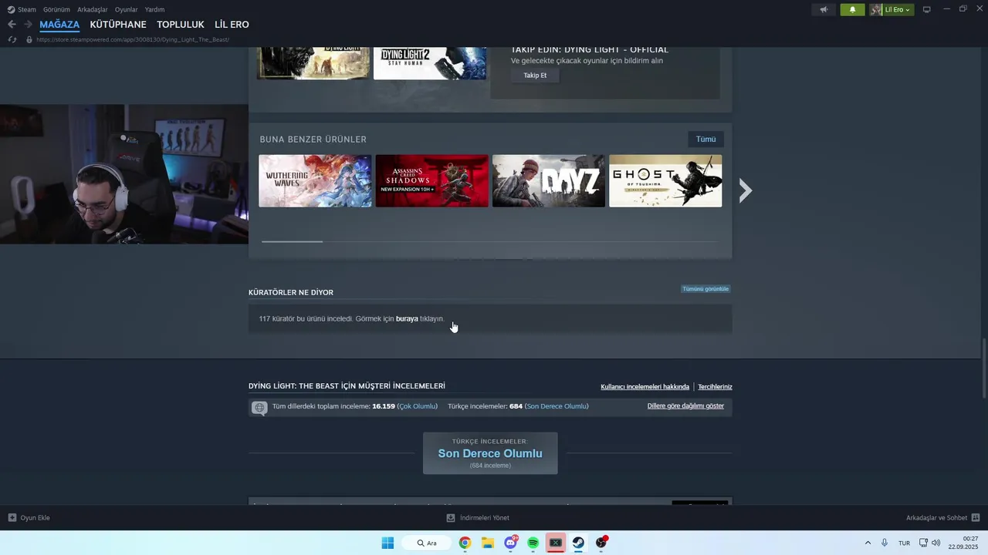Switch to Big Picture mode icon

(927, 9)
